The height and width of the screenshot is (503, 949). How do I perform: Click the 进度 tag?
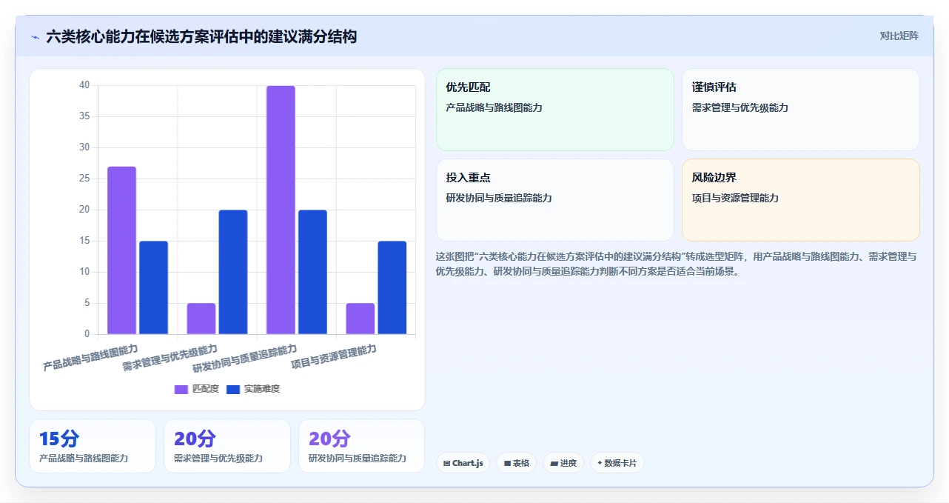pos(563,463)
